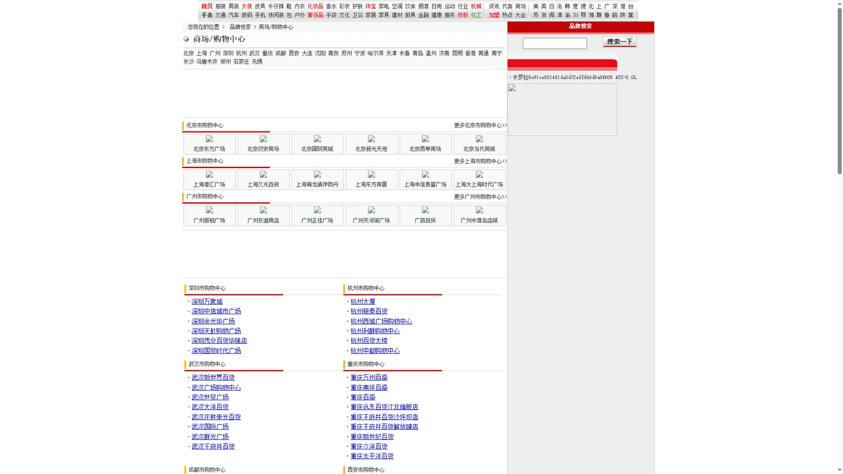
Task: Open the 广州中酒名店城 thumbnail card
Action: click(479, 215)
